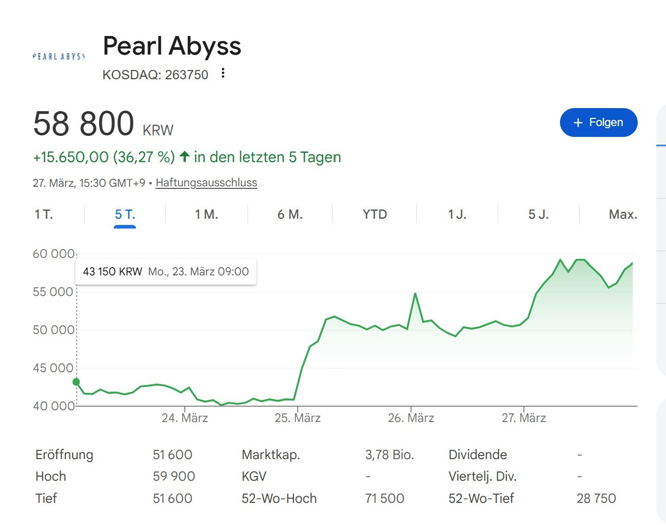Click the 25. März axis label
The width and height of the screenshot is (666, 525).
tap(297, 418)
